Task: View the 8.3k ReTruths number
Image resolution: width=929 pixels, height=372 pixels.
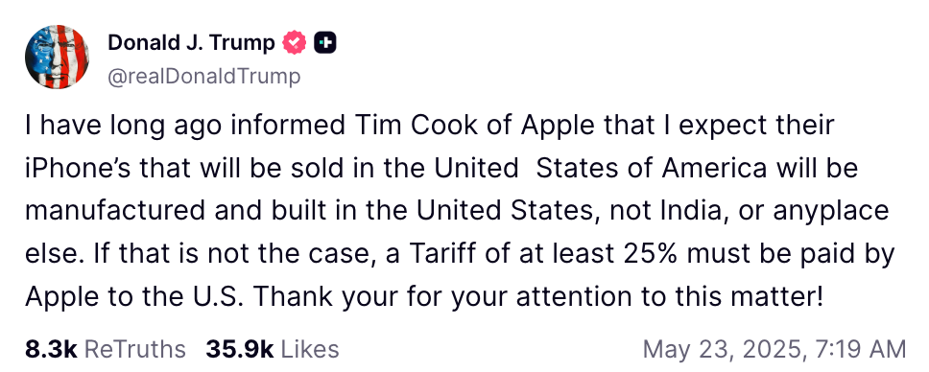Action: point(51,349)
